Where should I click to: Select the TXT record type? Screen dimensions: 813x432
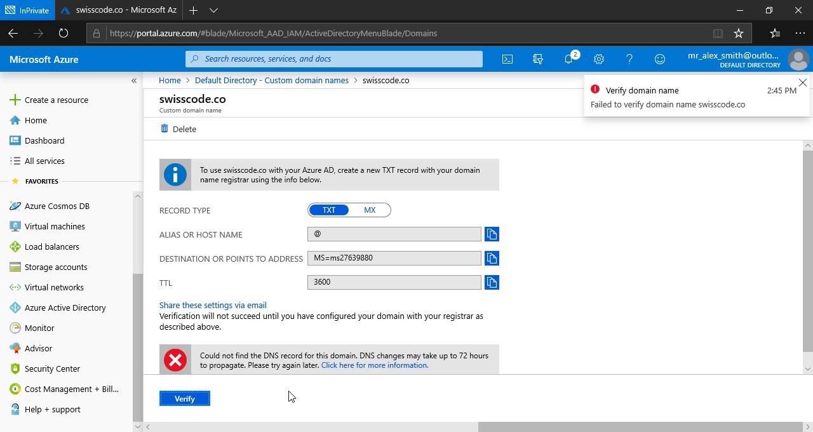click(x=329, y=210)
